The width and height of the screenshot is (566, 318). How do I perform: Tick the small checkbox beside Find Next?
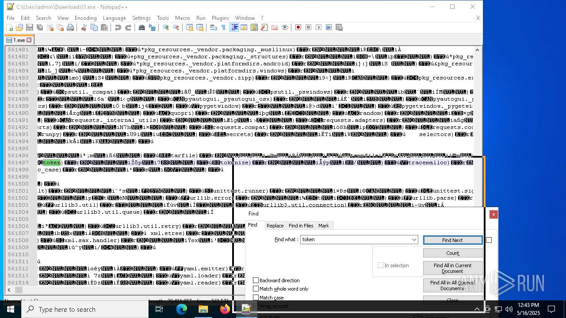pos(489,240)
